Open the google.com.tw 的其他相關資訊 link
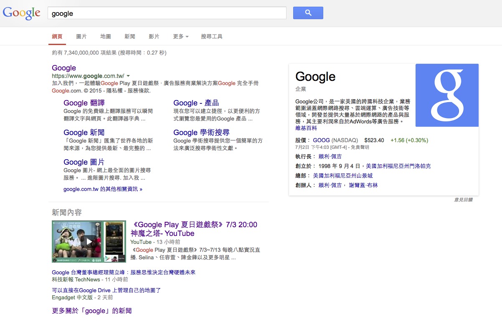The image size is (502, 321). coord(103,189)
